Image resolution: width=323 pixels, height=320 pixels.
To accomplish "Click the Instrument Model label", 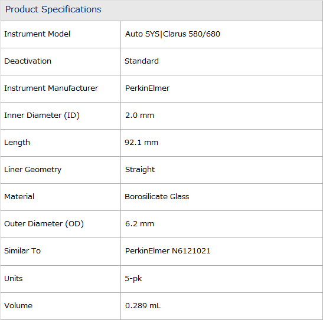I will point(37,34).
